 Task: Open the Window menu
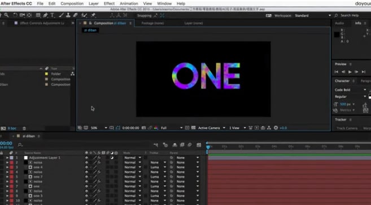pyautogui.click(x=164, y=3)
